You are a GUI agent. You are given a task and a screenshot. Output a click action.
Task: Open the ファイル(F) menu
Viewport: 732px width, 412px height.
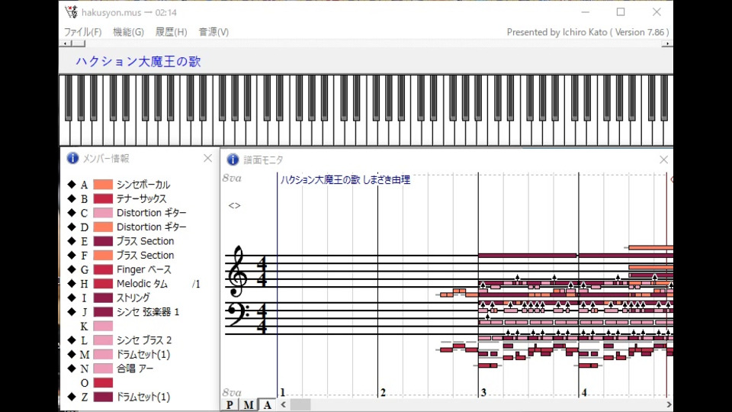pyautogui.click(x=82, y=32)
